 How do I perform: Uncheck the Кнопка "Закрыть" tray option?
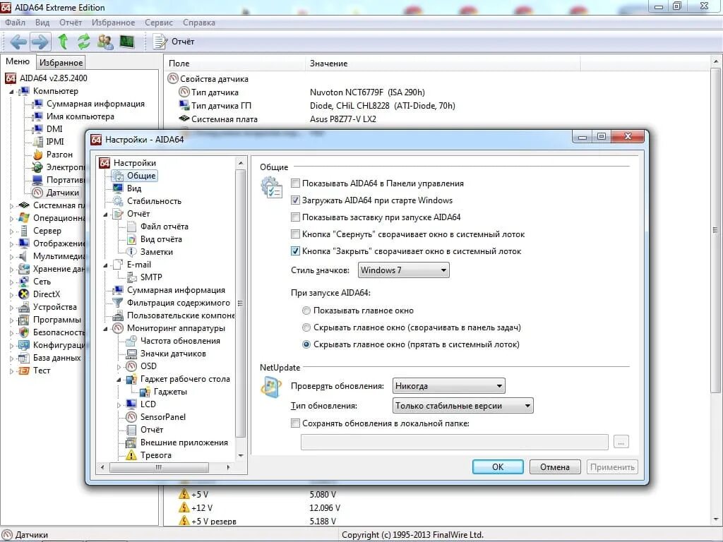pyautogui.click(x=295, y=251)
